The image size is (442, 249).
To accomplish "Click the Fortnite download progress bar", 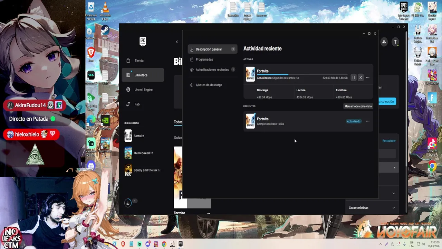I will (x=302, y=74).
